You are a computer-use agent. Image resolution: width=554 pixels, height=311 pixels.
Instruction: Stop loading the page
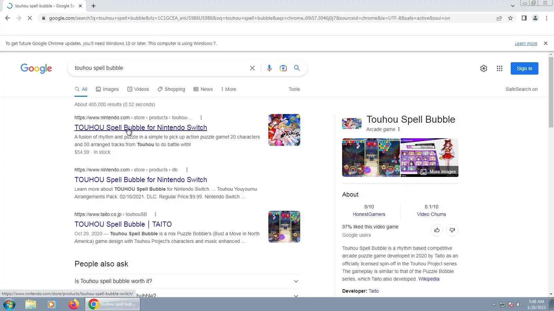point(30,18)
